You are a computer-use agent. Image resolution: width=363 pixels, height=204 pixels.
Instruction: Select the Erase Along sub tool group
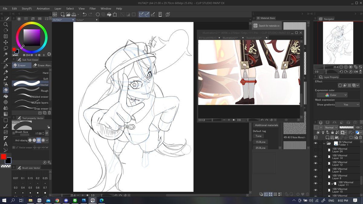tap(41, 65)
